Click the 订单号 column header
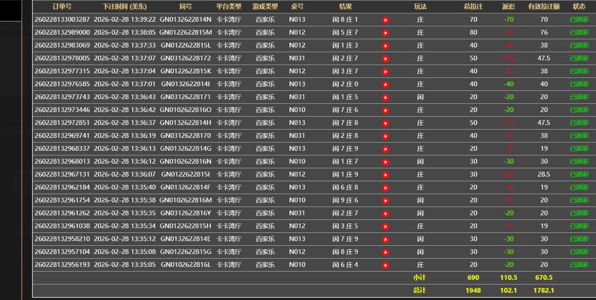This screenshot has height=300, width=596. click(x=62, y=7)
